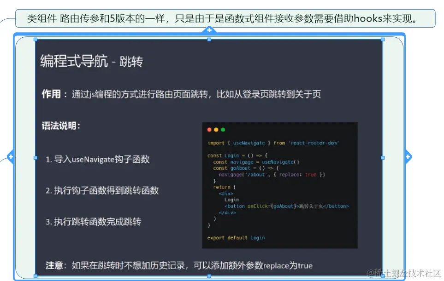The height and width of the screenshot is (281, 444).
Task: Click the export default Login code line
Action: pyautogui.click(x=236, y=238)
